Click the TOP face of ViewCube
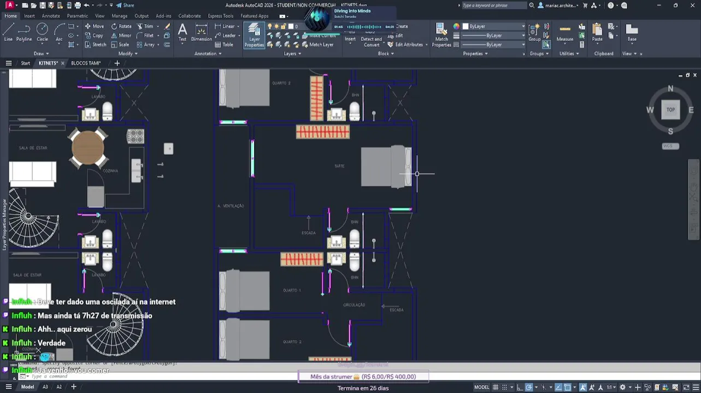The height and width of the screenshot is (393, 701). pyautogui.click(x=670, y=110)
